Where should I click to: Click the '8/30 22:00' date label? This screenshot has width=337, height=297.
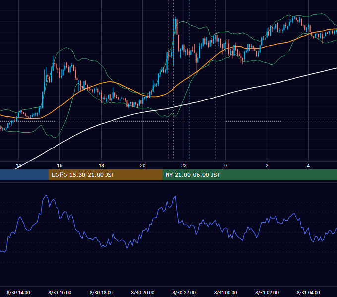point(184,292)
